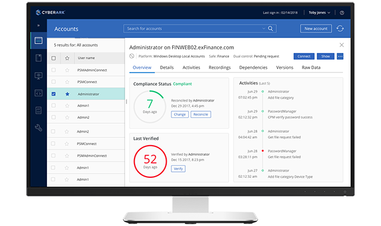Click the '5 results for: All accounts' text

(76, 45)
